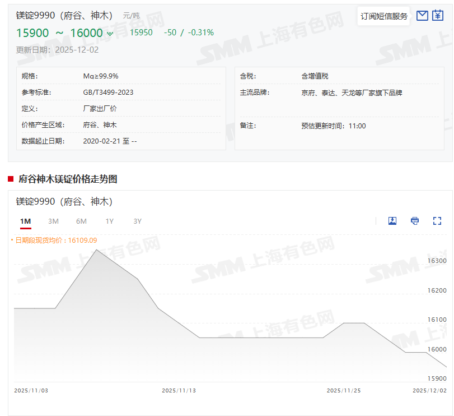The height and width of the screenshot is (416, 454).
Task: Click the 定义 field label
Action: pos(30,109)
